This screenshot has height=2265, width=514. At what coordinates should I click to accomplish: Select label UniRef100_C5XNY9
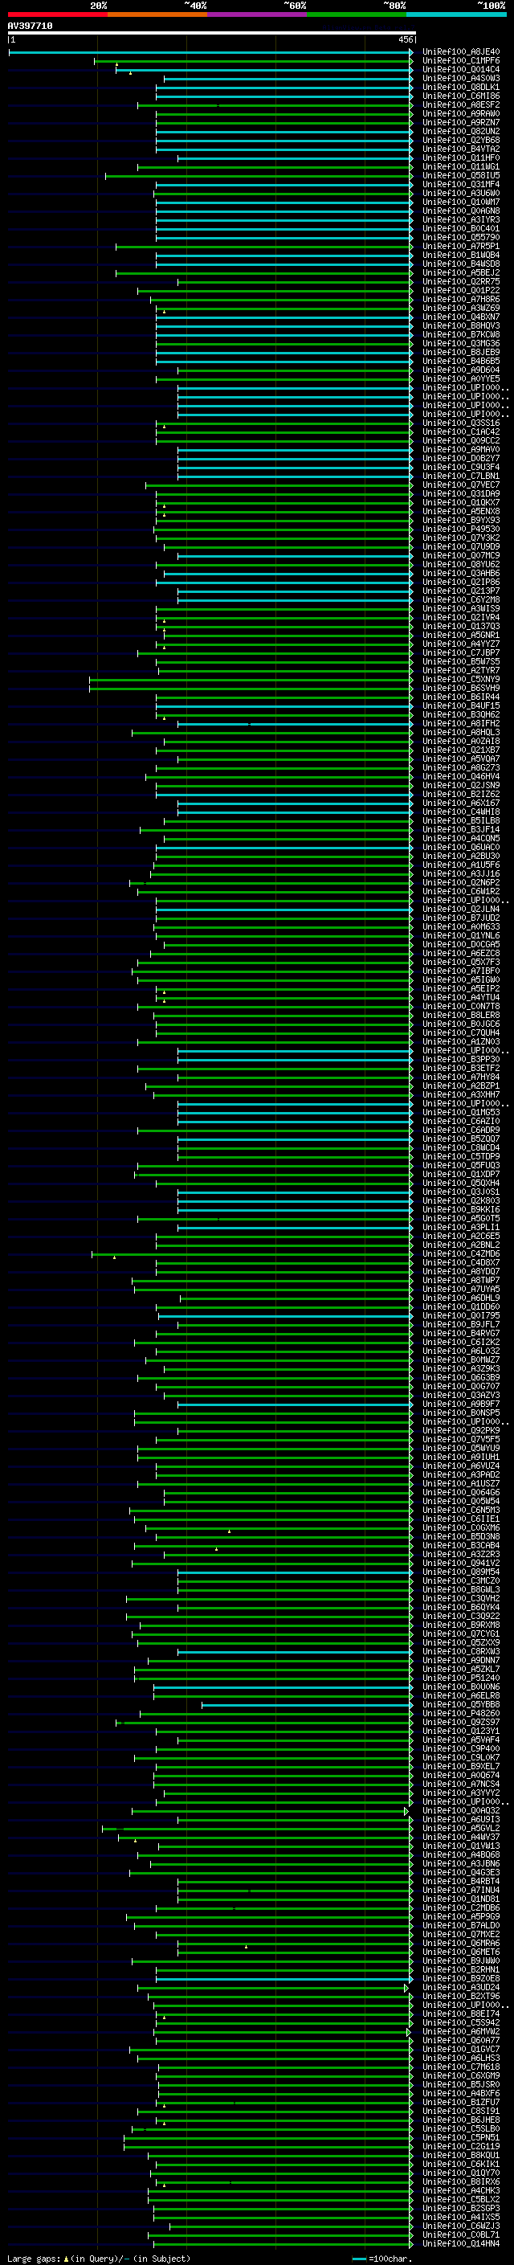tap(461, 680)
